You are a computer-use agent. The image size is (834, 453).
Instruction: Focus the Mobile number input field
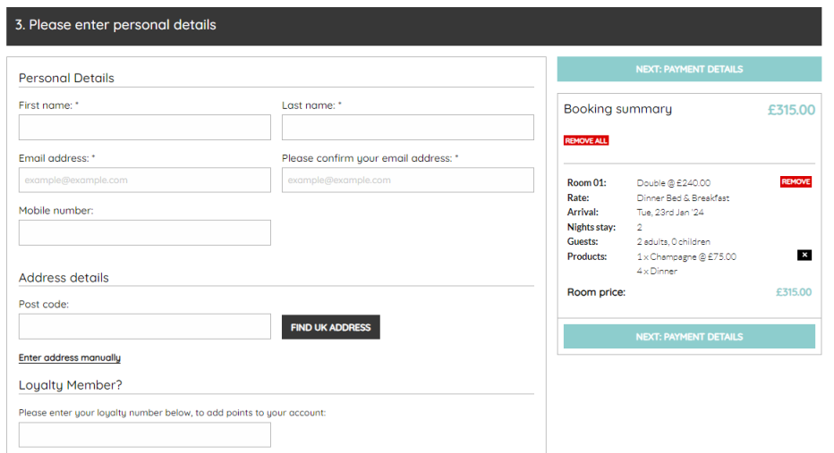coord(144,233)
